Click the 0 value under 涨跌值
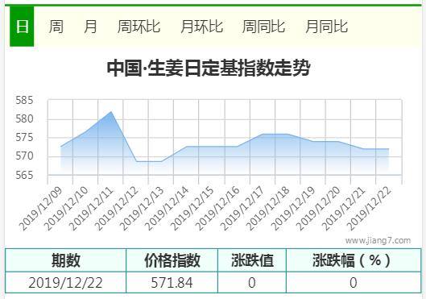 pyautogui.click(x=252, y=282)
